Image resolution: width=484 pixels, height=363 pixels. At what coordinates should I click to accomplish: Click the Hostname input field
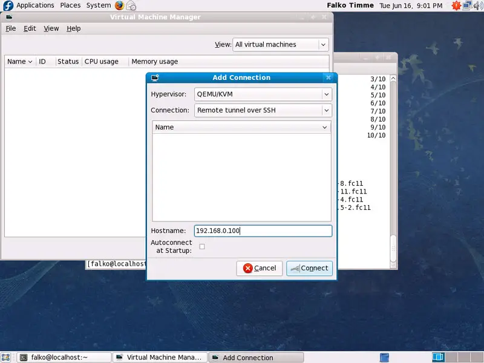click(263, 231)
